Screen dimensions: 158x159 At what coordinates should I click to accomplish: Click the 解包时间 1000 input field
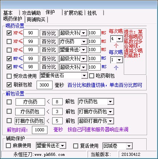click(x=40, y=130)
